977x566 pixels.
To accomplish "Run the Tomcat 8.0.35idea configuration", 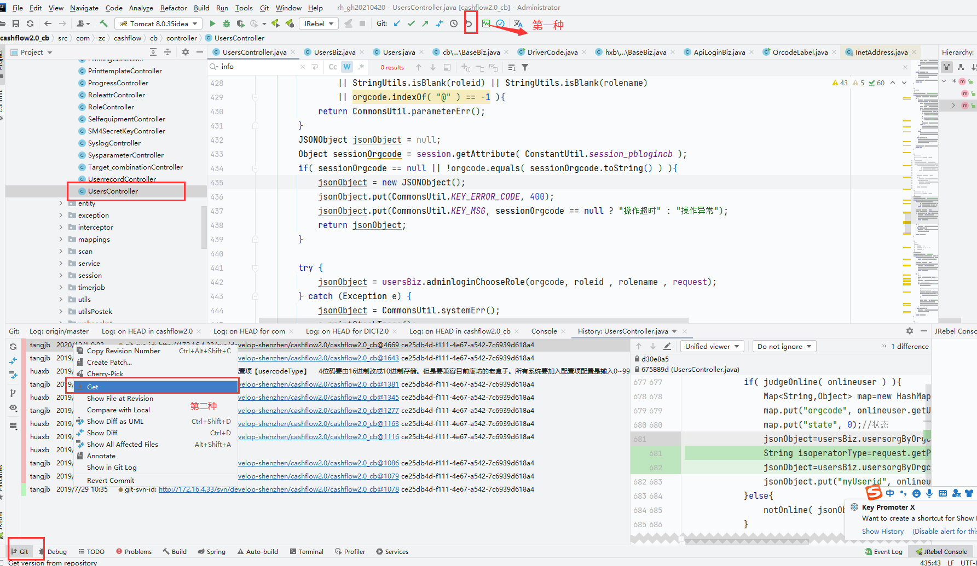I will (x=213, y=24).
